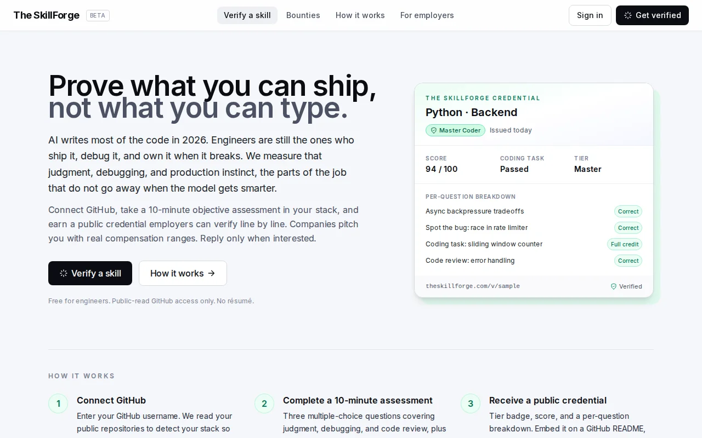702x438 pixels.
Task: Click the Code review: error handling row
Action: pyautogui.click(x=534, y=261)
